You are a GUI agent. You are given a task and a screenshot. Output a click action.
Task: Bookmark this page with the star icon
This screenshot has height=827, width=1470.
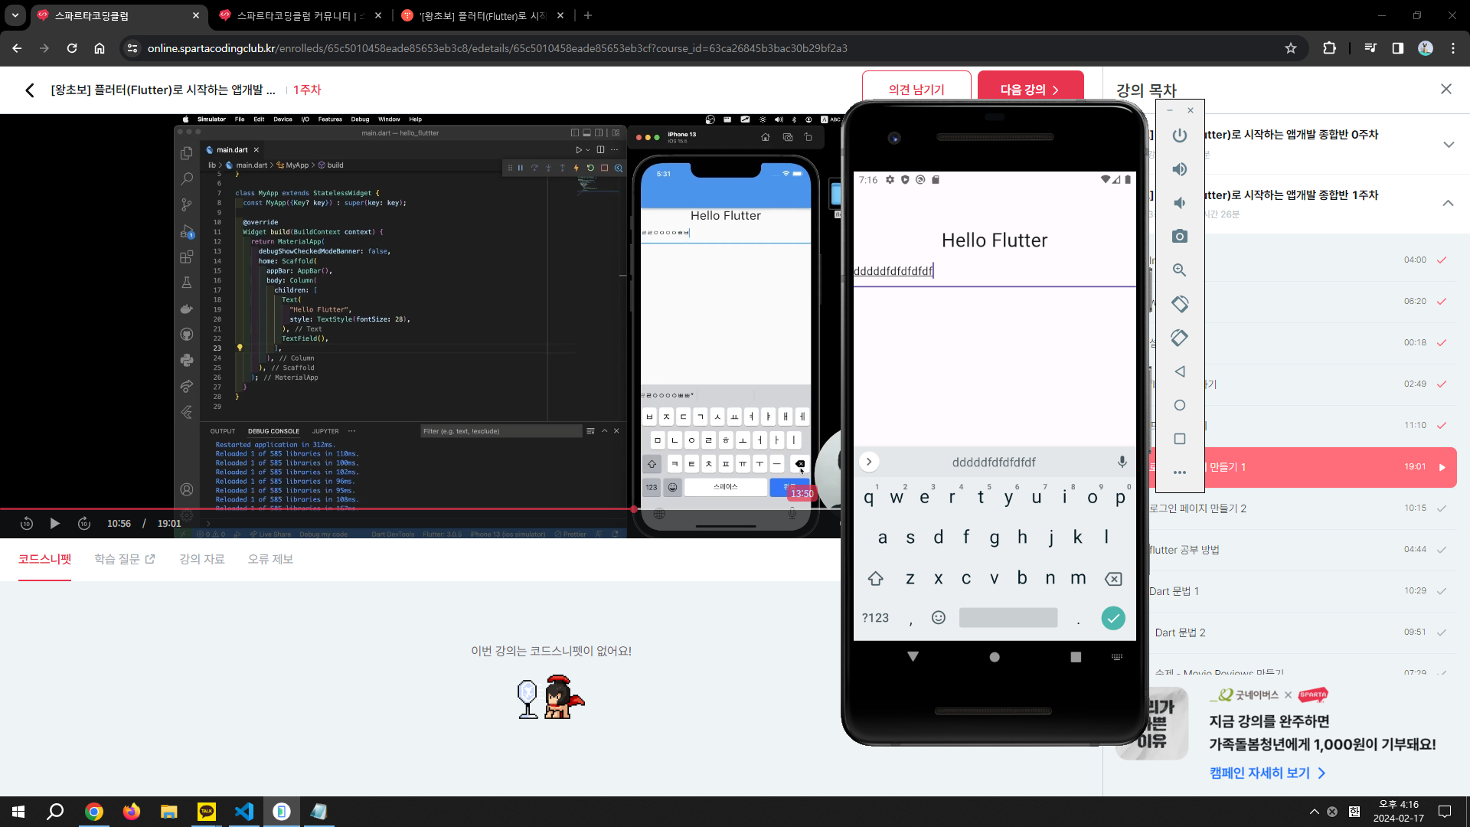[1291, 48]
